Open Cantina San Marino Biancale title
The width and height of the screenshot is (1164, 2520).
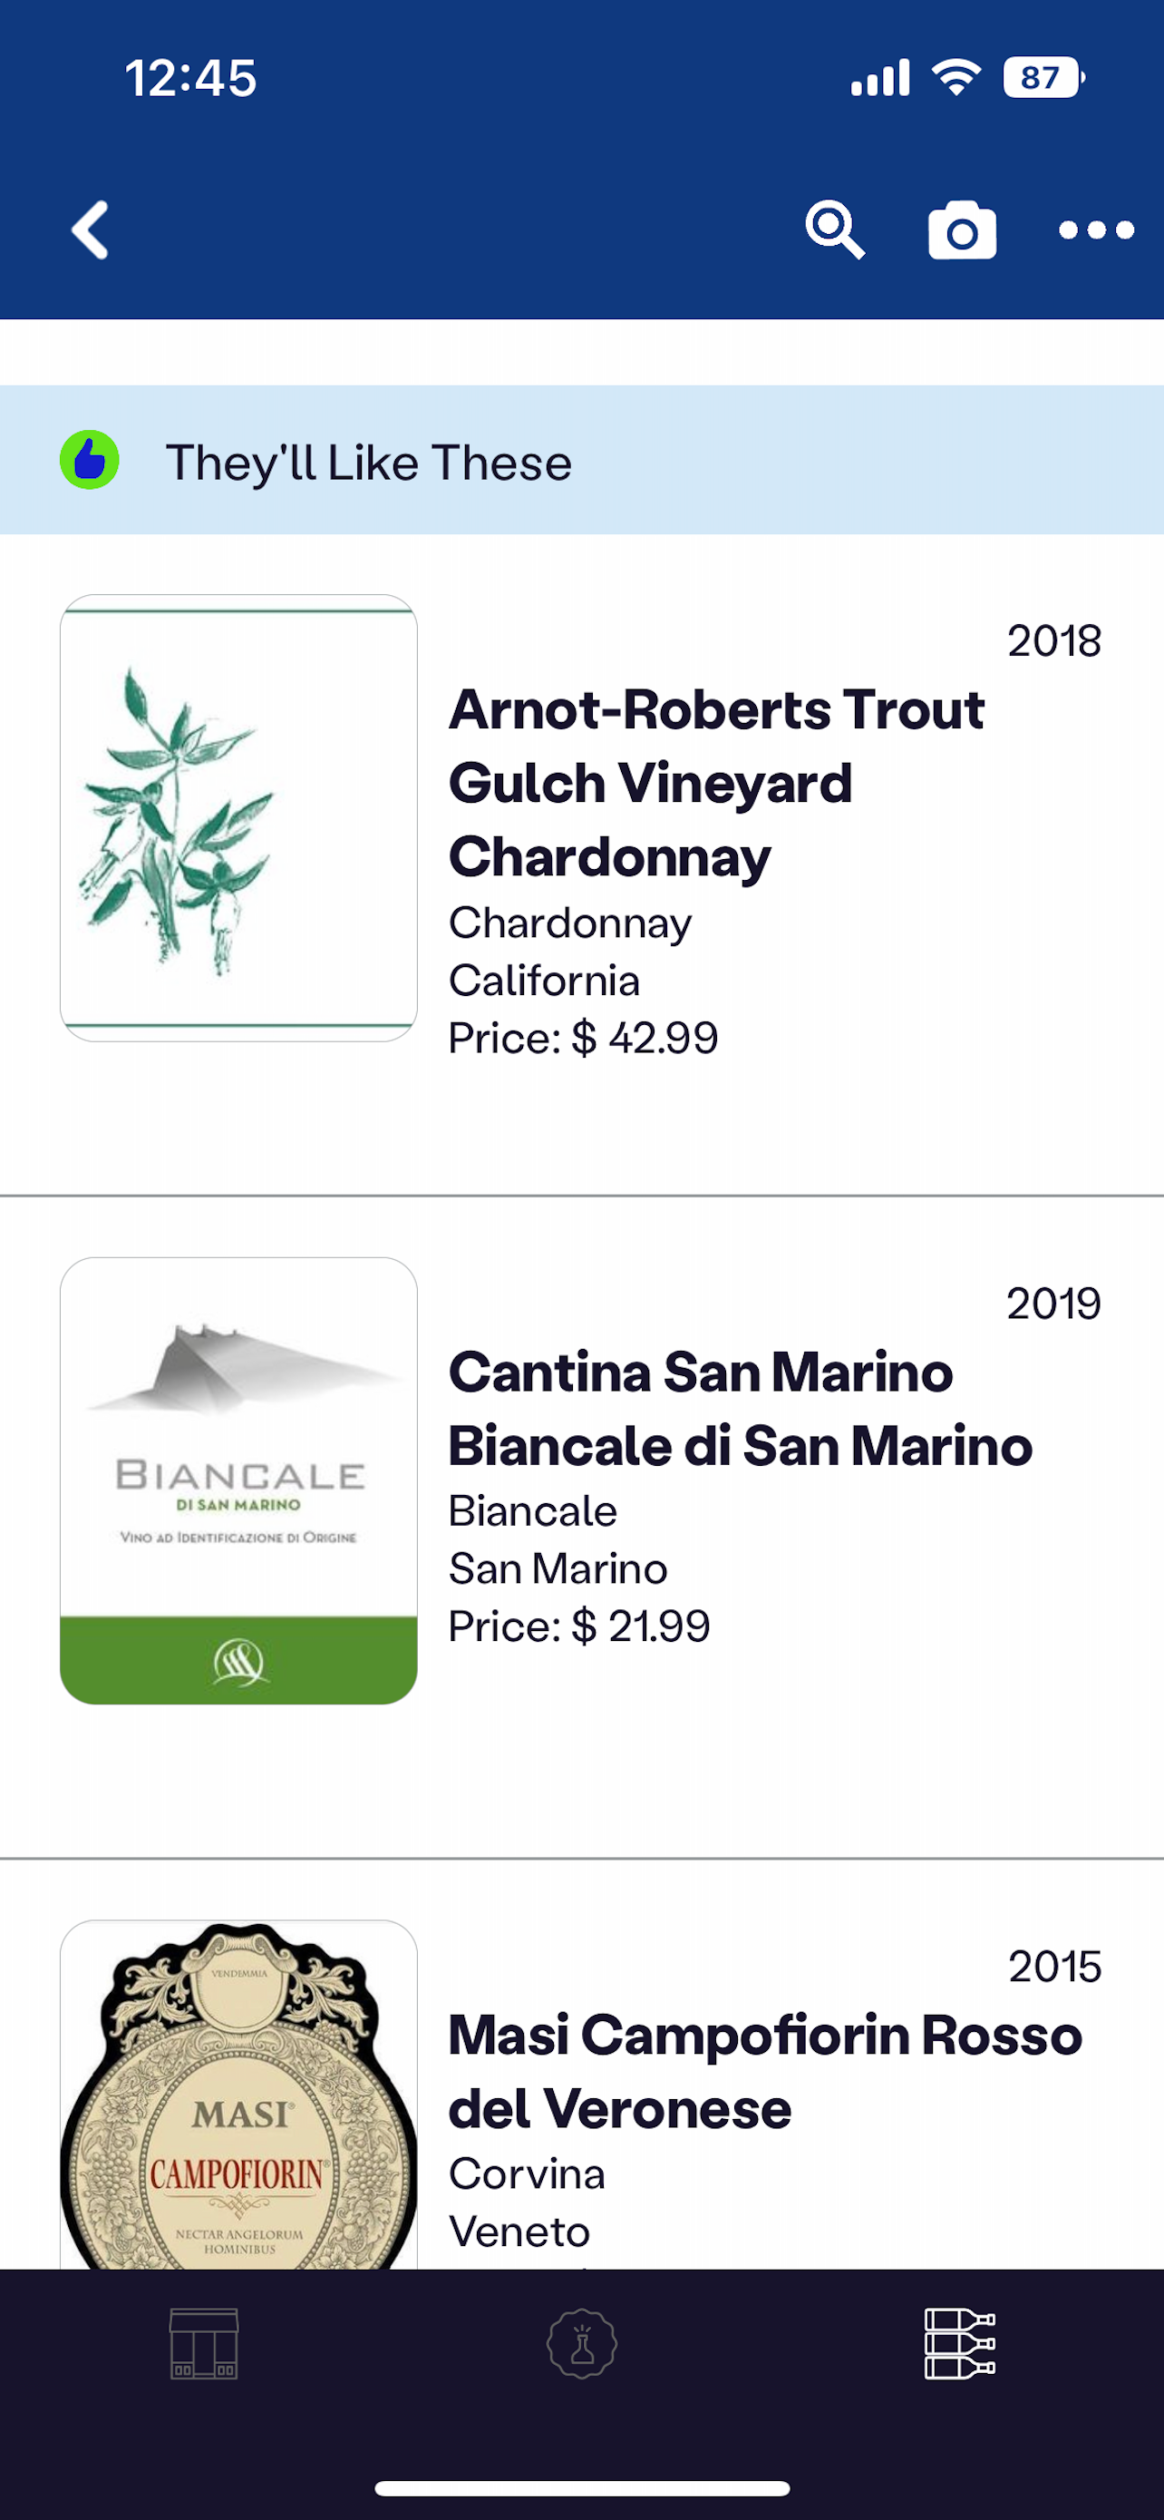tap(740, 1409)
